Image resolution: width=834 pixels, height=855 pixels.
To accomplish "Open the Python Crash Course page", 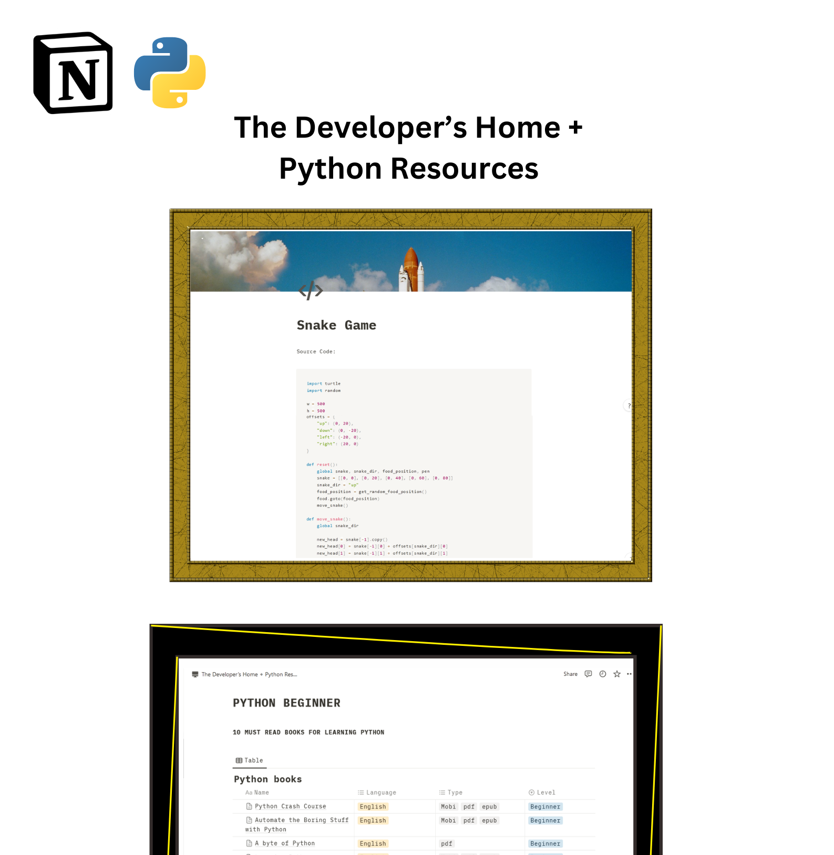I will [290, 806].
